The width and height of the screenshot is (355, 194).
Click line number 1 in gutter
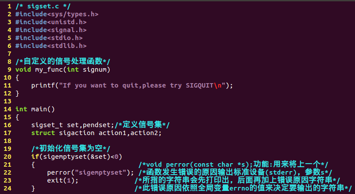click(9, 6)
